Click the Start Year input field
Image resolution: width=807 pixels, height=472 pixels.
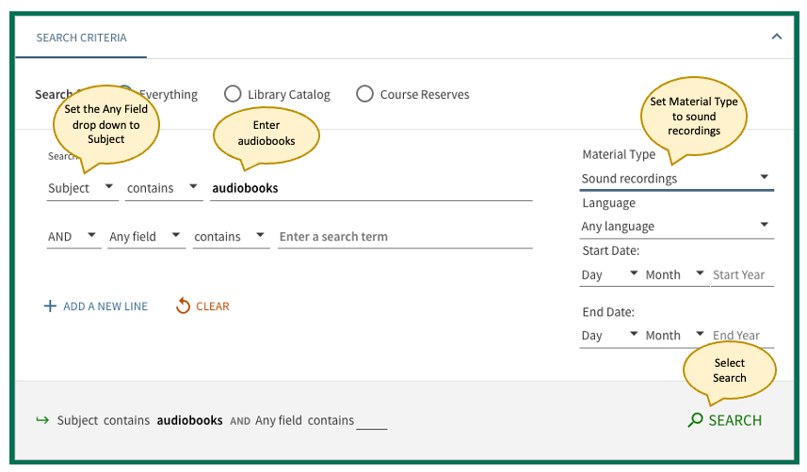pos(741,275)
